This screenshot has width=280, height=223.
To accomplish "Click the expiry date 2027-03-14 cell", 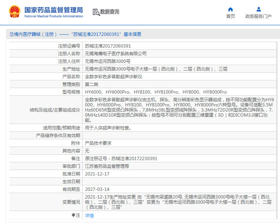I will click(97, 189).
